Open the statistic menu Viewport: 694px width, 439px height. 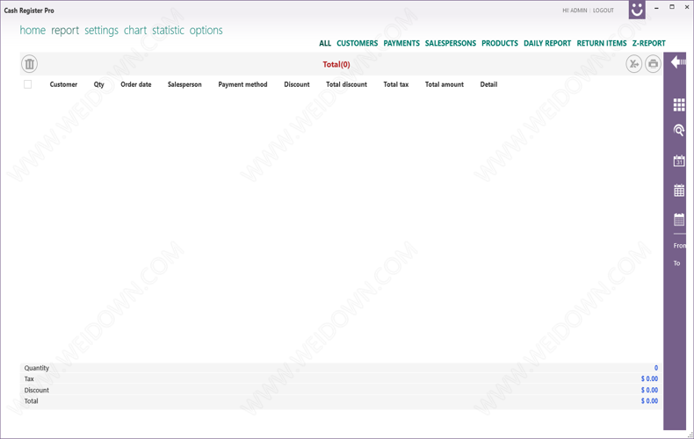pos(168,31)
